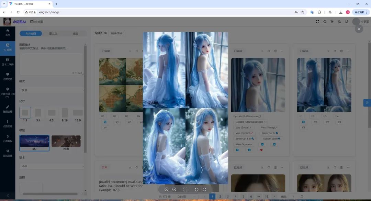Open asterisk icon tenant recharge item

point(8,92)
